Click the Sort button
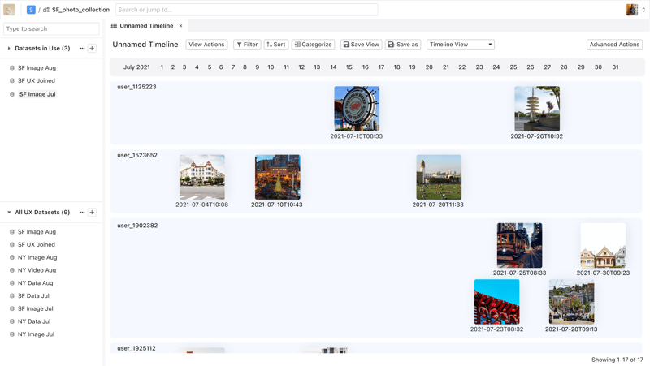This screenshot has width=650, height=366. (276, 45)
